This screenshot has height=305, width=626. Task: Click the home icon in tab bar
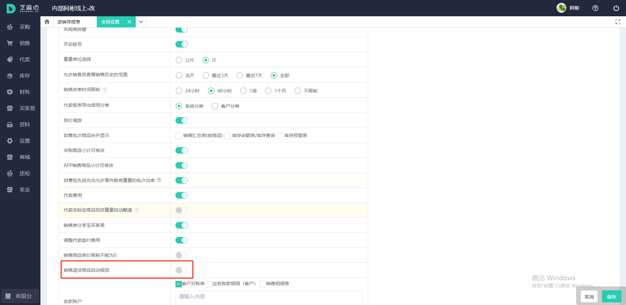point(47,22)
